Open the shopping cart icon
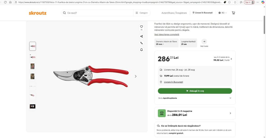 click(234, 13)
